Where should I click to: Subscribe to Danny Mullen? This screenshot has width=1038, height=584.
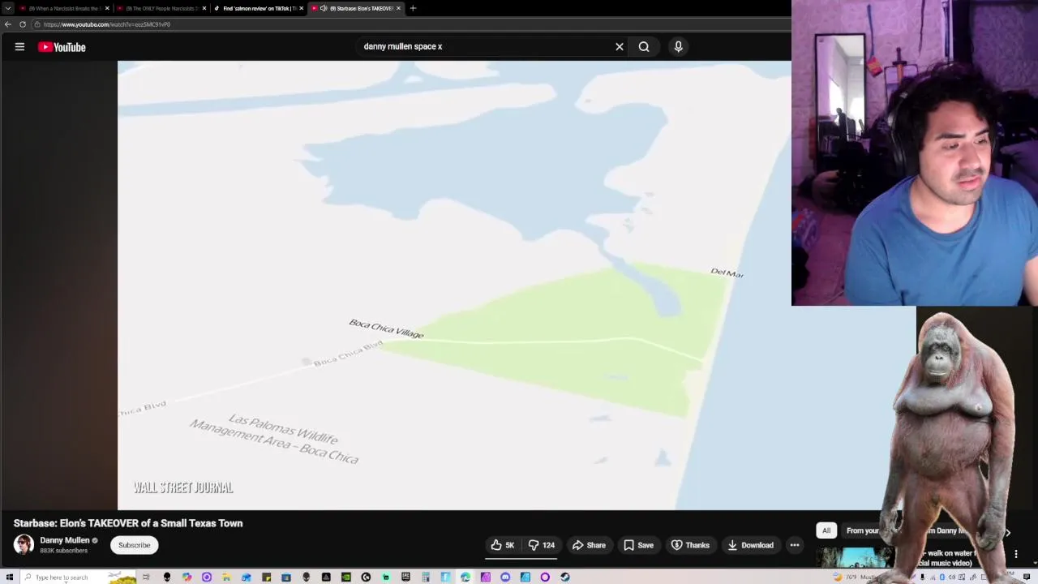[135, 545]
